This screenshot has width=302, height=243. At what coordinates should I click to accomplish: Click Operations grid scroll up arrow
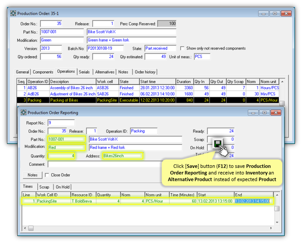pos(282,82)
